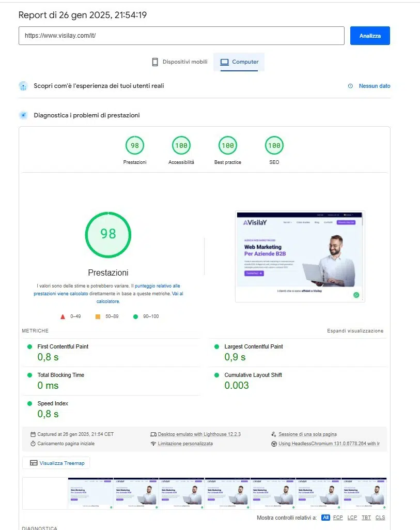Viewport: 420px width, 530px height.
Task: Expand the Total Blocking Time metric
Action: point(111,381)
